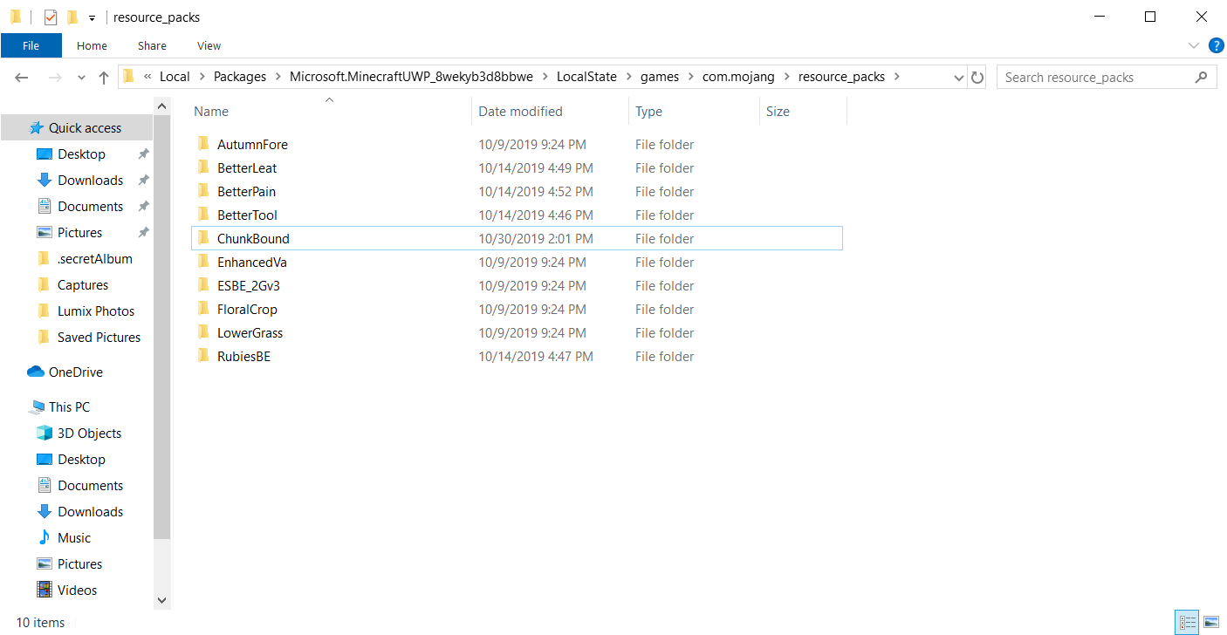Screen dimensions: 1227x635
Task: Click the navigation pane scroll up arrow
Action: [161, 106]
